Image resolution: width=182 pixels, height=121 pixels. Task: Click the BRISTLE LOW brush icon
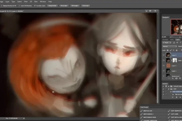click(x=142, y=111)
